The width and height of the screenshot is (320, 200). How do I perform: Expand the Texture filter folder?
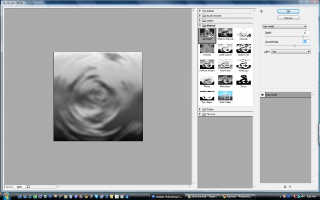click(200, 114)
